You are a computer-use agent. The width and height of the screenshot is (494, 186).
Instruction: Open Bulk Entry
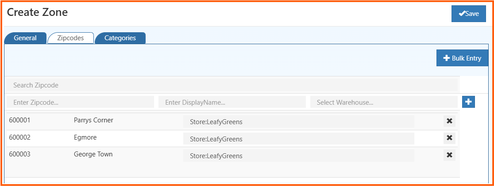462,58
